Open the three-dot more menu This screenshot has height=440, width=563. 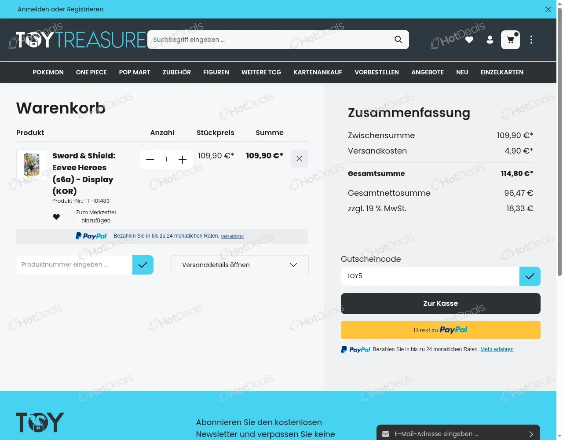[x=531, y=40]
